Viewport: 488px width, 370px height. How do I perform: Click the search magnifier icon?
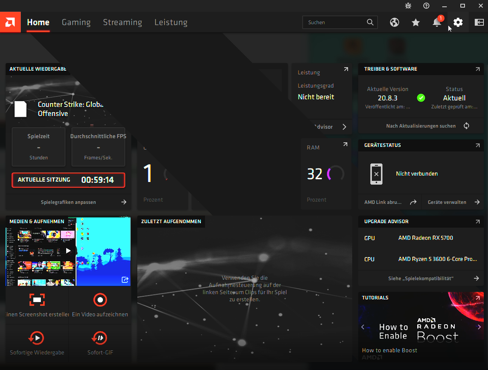(x=370, y=22)
